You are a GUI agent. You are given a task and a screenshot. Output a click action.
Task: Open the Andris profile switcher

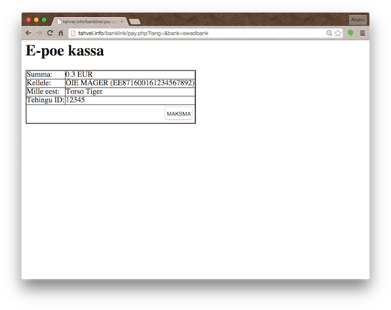point(357,20)
